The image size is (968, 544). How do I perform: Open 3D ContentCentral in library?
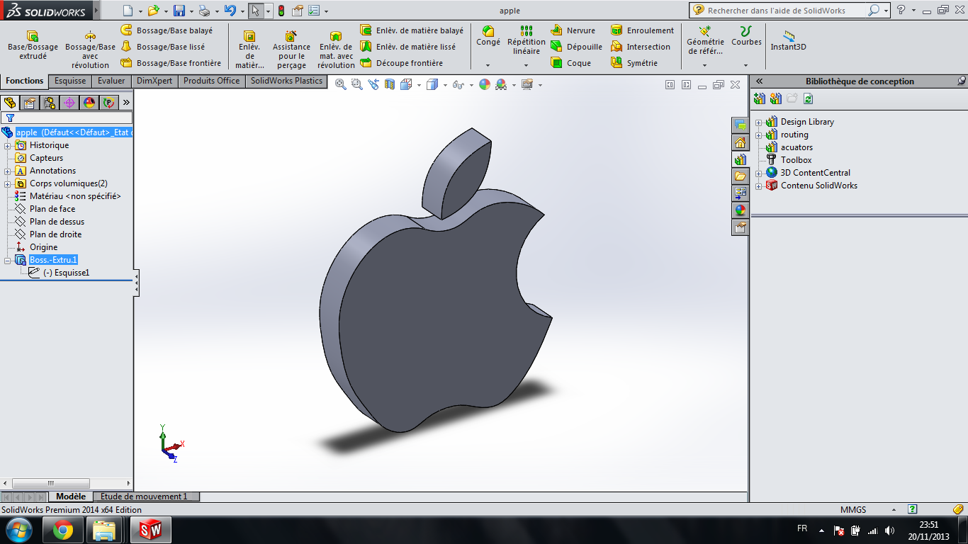click(815, 173)
